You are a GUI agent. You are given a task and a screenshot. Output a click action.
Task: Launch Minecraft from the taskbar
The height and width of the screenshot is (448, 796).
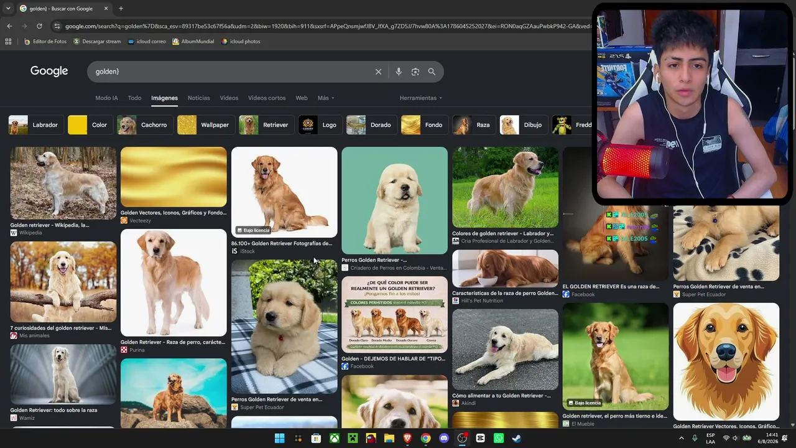click(353, 438)
